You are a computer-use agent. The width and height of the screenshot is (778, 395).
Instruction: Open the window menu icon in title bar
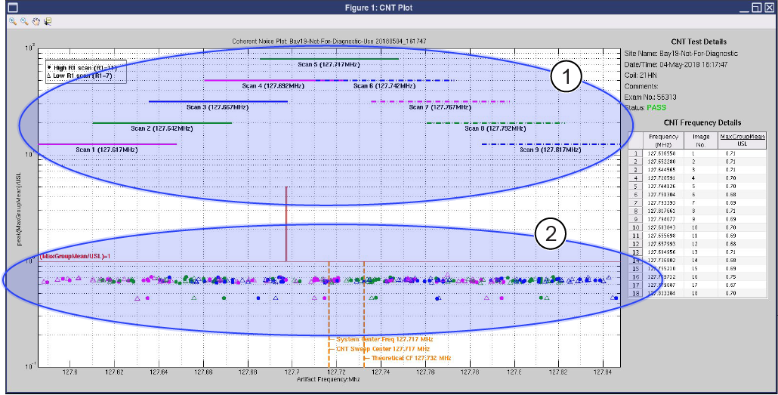pyautogui.click(x=12, y=8)
